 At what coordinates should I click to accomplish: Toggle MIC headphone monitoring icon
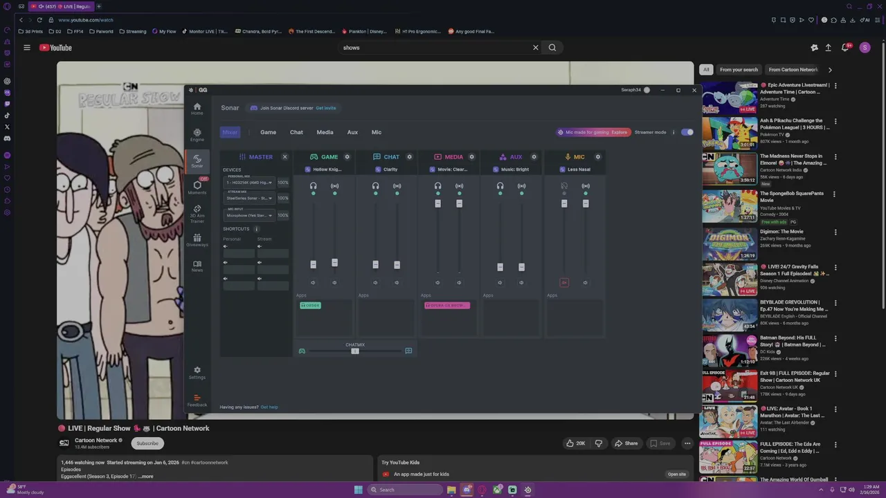pos(564,186)
